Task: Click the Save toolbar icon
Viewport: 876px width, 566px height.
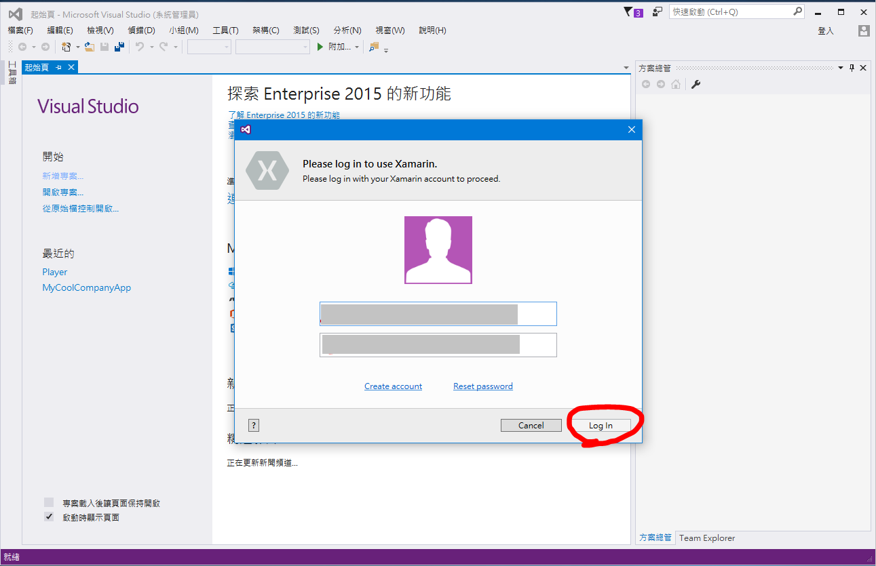Action: click(x=104, y=47)
